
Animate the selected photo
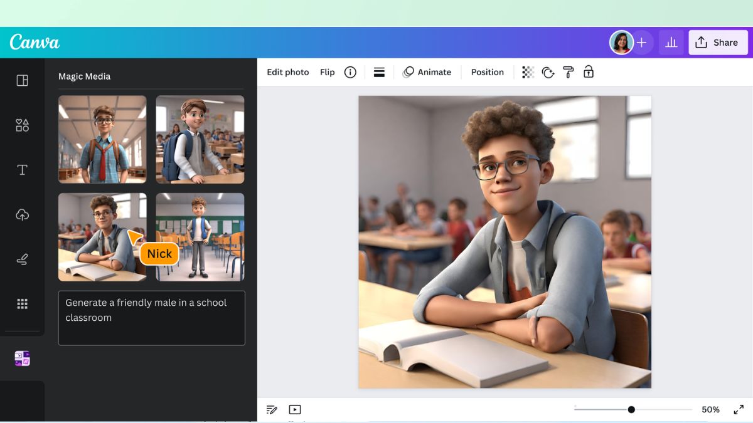coord(427,72)
